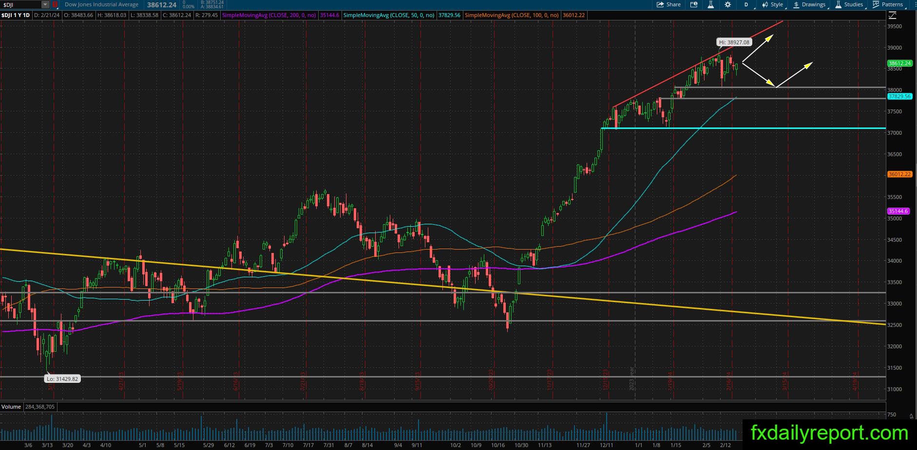Screen dimensions: 917x450
Task: Click the Share button
Action: point(669,4)
